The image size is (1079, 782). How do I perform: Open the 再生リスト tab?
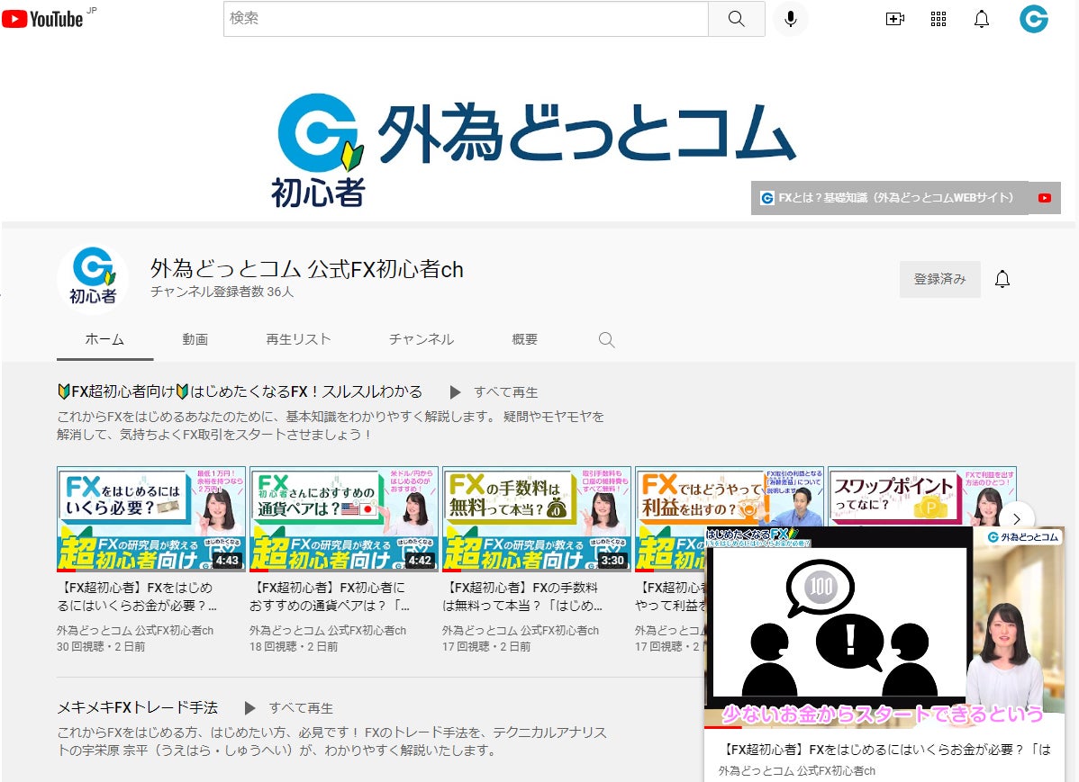point(298,339)
